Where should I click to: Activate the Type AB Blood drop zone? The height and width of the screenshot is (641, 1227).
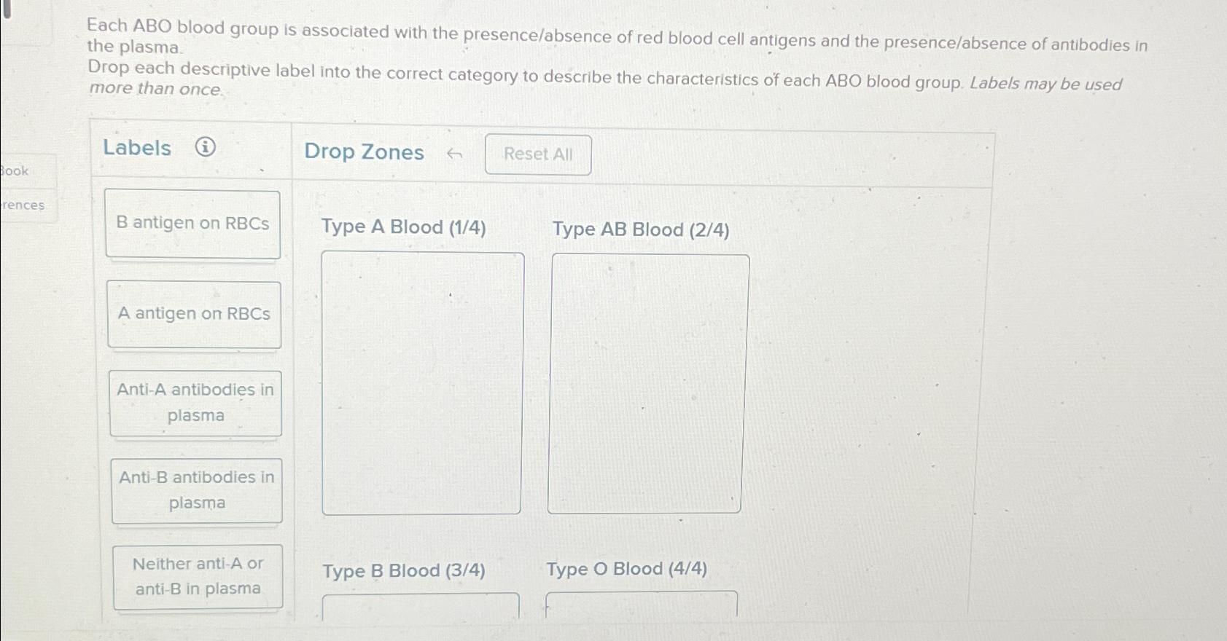[x=646, y=382]
